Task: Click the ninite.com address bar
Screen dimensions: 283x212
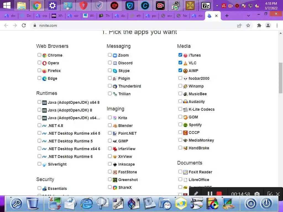Action: point(133,25)
